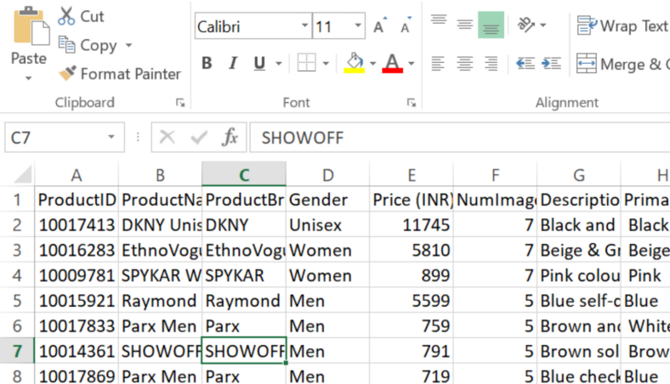Viewport: 670px width, 384px height.
Task: Click the Name Box showing C7
Action: pos(55,138)
